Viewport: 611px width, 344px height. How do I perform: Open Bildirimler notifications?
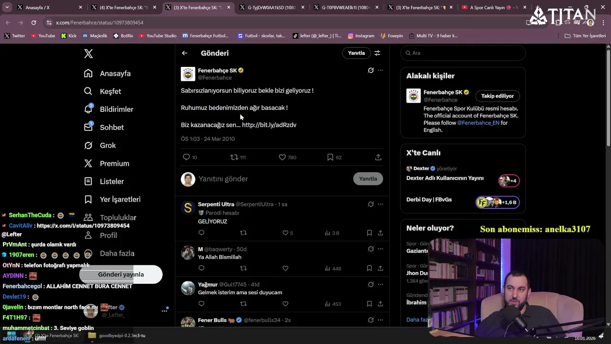coord(109,109)
